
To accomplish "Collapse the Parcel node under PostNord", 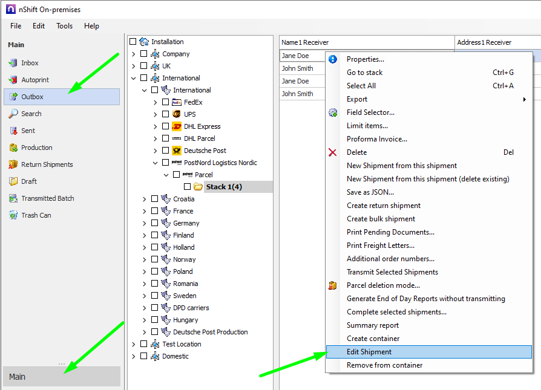I will point(166,175).
